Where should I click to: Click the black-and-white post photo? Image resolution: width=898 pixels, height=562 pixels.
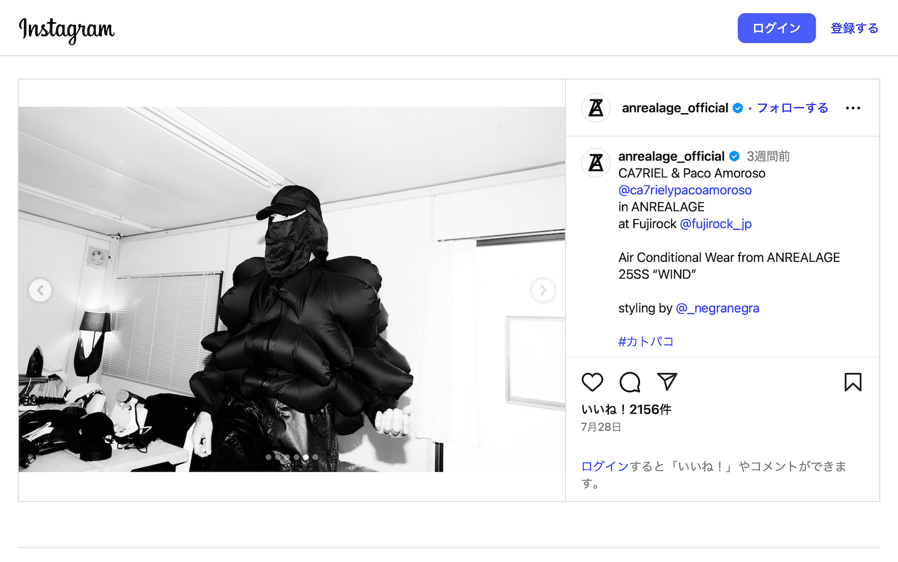292,289
